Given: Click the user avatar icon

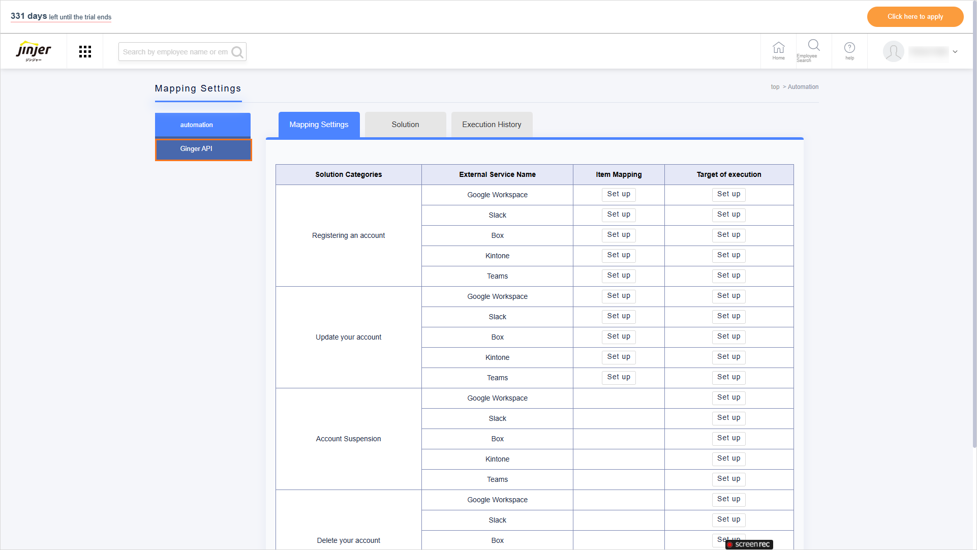Looking at the screenshot, I should point(893,51).
